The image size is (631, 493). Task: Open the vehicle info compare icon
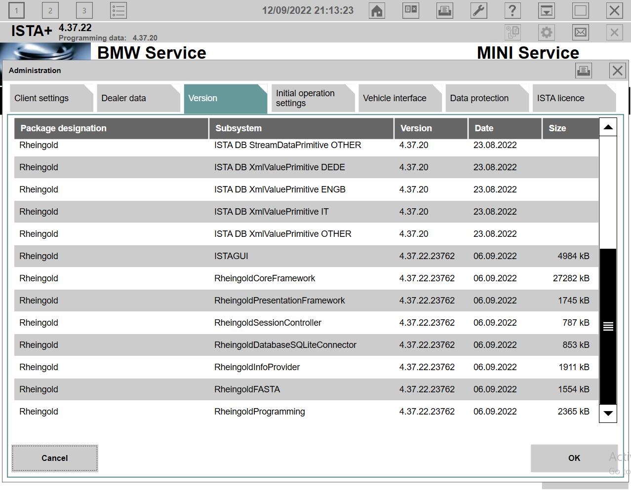pyautogui.click(x=411, y=10)
